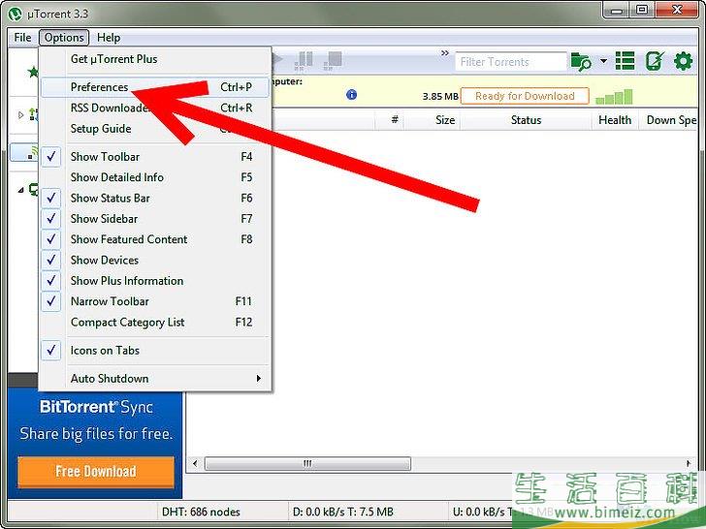
Task: Open search provider dropdown arrow
Action: coord(603,62)
